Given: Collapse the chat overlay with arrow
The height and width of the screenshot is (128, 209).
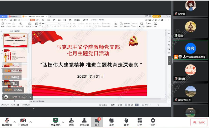Looking at the screenshot, I should (x=30, y=97).
